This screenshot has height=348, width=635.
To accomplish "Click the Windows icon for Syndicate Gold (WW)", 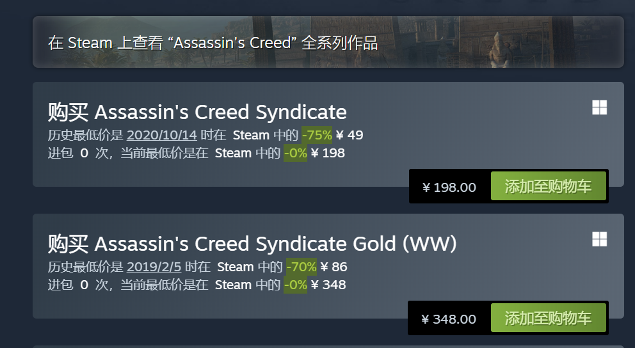I will click(x=599, y=239).
